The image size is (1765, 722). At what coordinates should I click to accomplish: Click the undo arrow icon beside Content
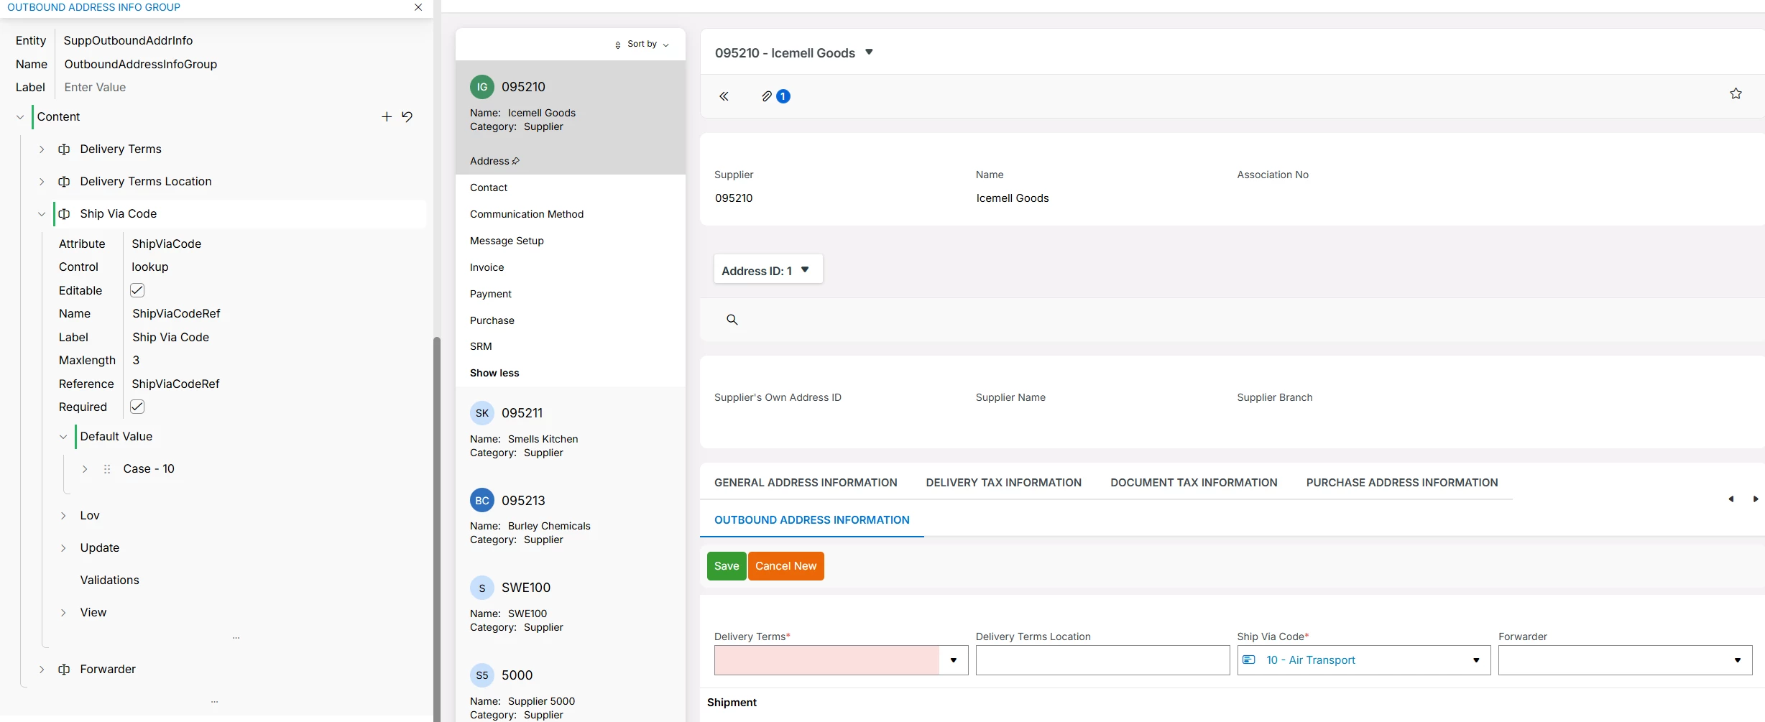(407, 116)
